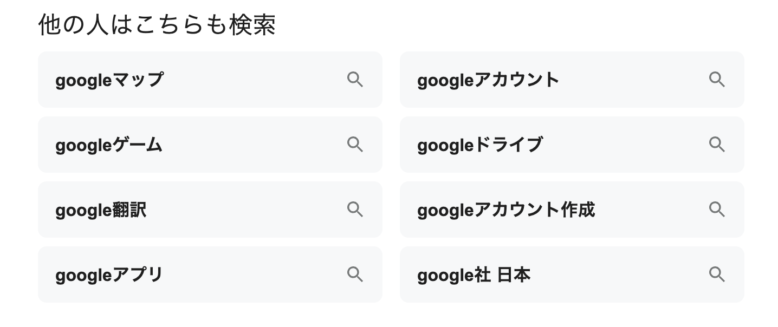Viewport: 778px width, 327px height.
Task: Click the search icon for googleアカウント作成
Action: tap(717, 210)
